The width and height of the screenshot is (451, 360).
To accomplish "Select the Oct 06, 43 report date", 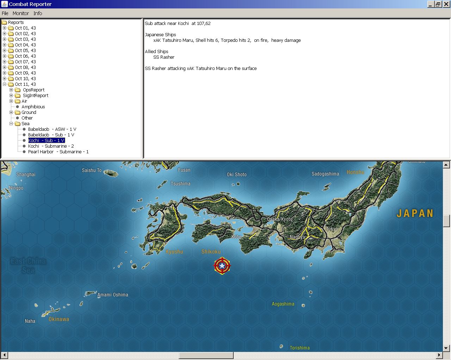I will [25, 56].
